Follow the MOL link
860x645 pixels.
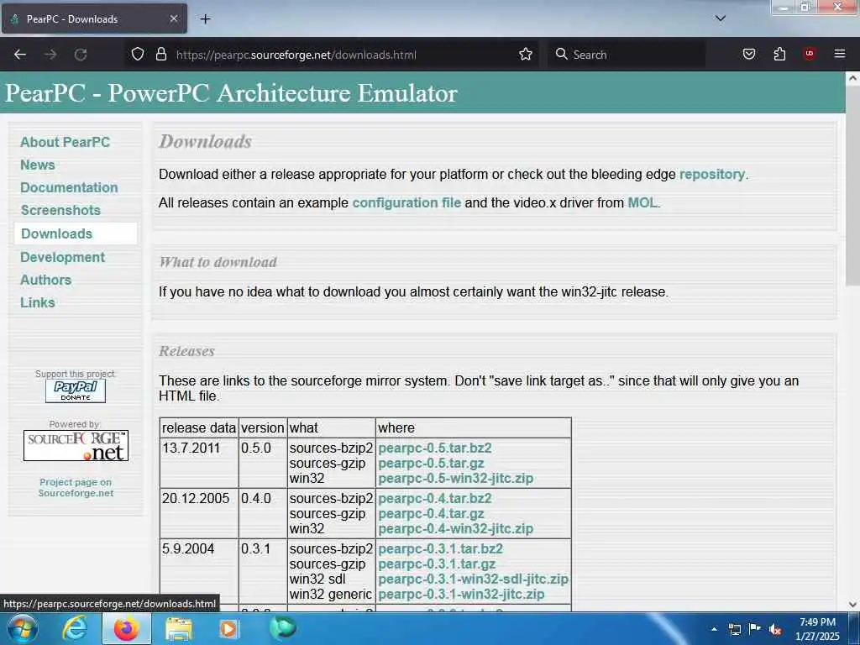[642, 203]
